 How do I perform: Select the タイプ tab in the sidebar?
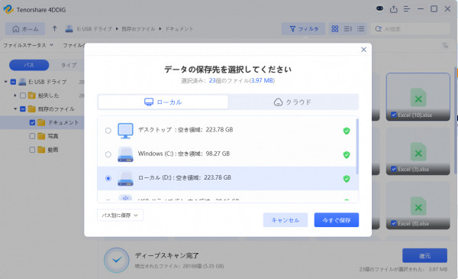point(69,65)
